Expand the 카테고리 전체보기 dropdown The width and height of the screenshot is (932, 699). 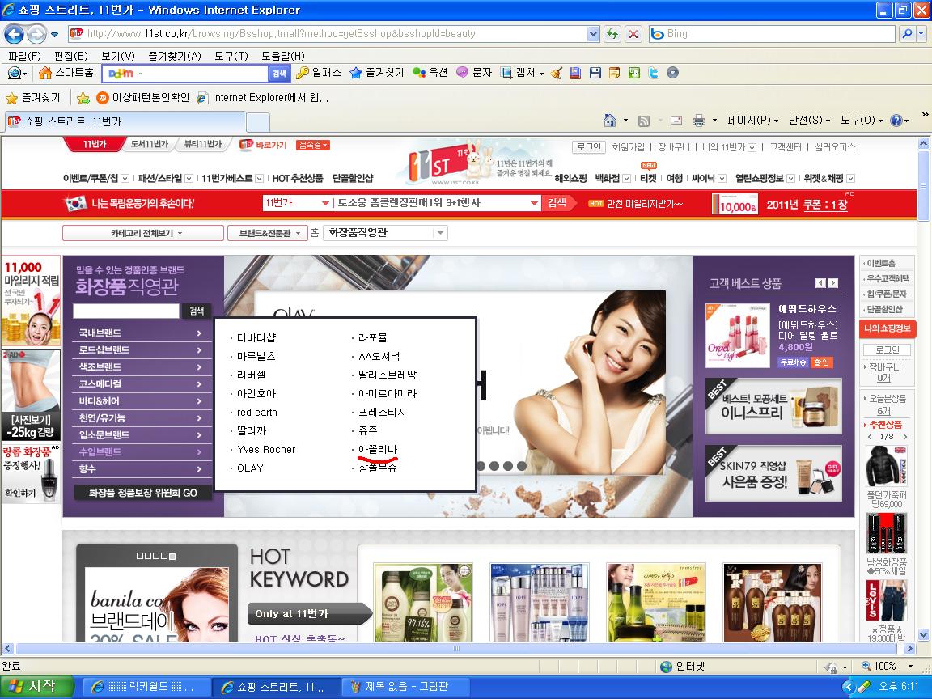(x=143, y=233)
